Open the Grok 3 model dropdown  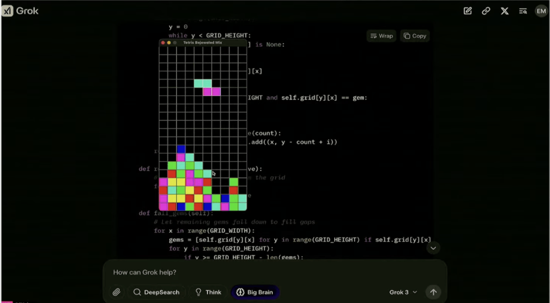coord(403,292)
